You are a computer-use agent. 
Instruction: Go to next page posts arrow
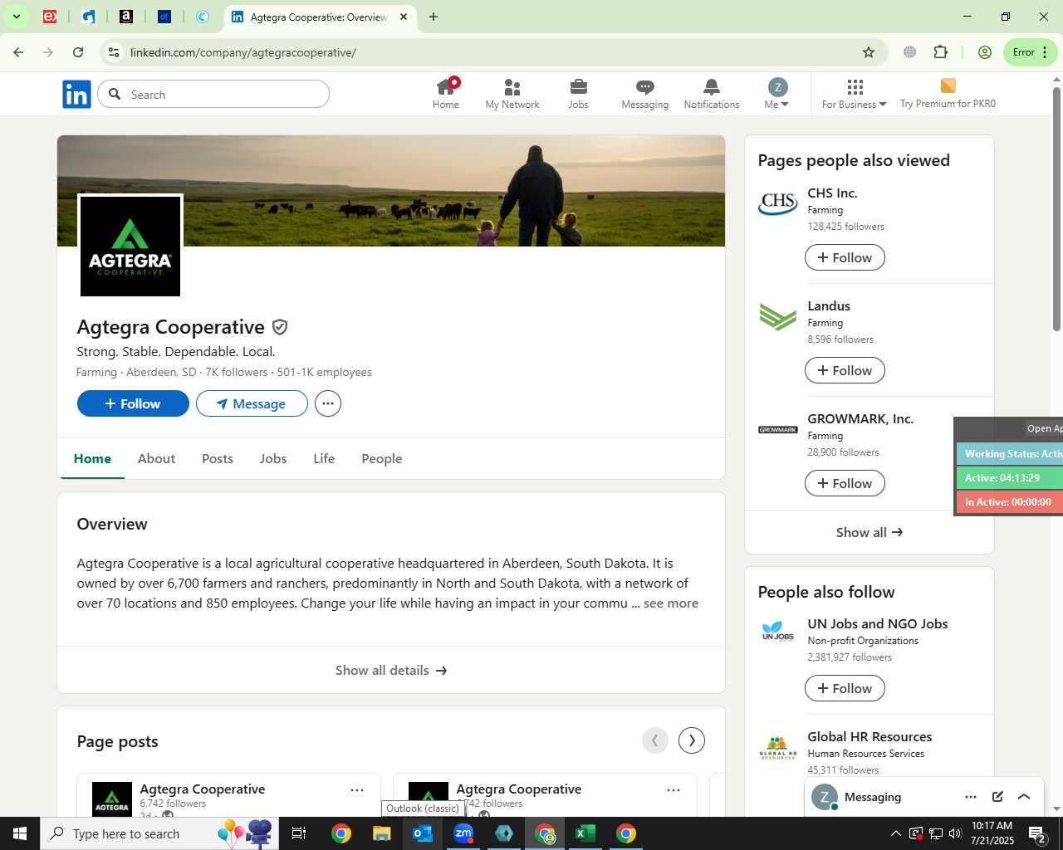(692, 740)
